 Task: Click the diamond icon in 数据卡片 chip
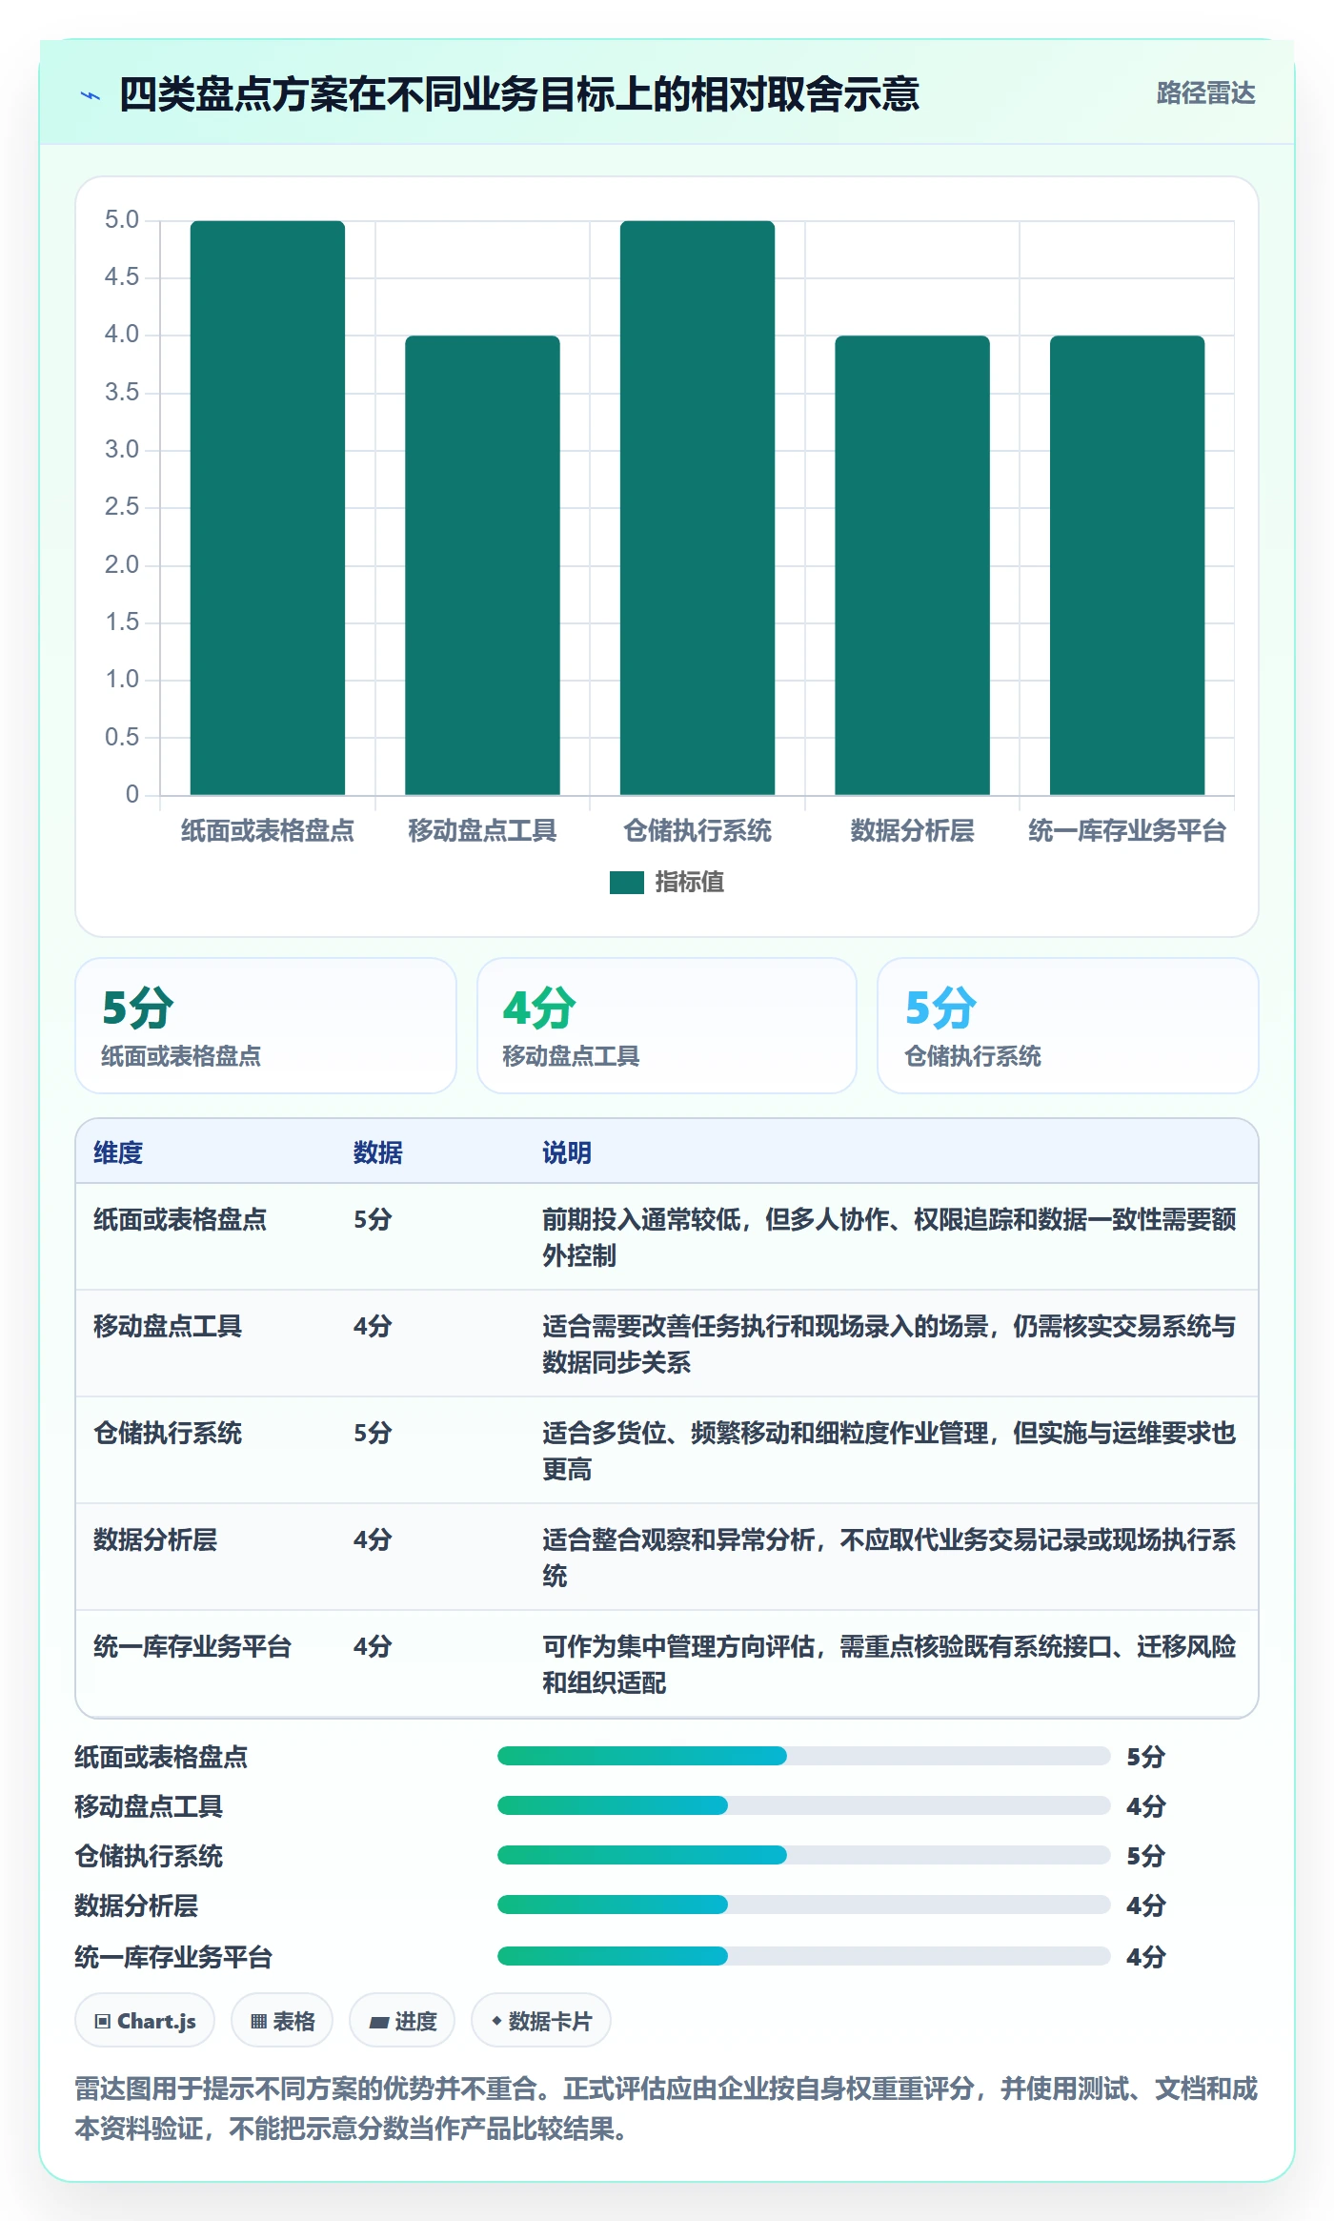pos(496,2021)
